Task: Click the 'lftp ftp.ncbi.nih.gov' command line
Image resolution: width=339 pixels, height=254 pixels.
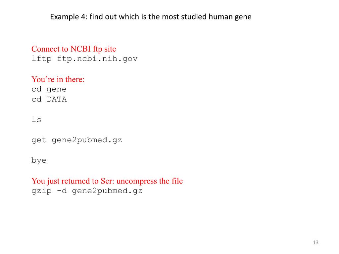Action: [x=84, y=59]
